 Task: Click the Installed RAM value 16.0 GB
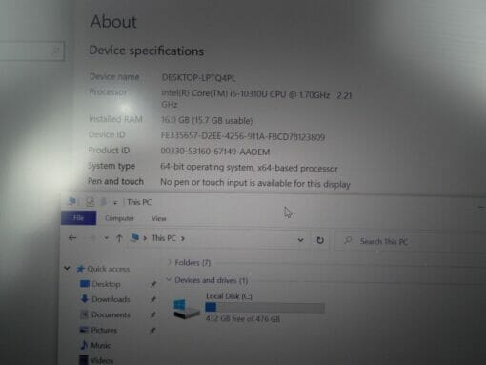pyautogui.click(x=207, y=120)
